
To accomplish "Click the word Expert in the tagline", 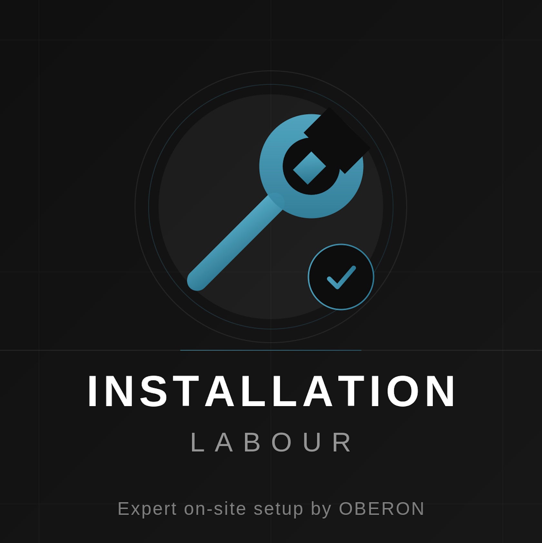I will 147,509.
